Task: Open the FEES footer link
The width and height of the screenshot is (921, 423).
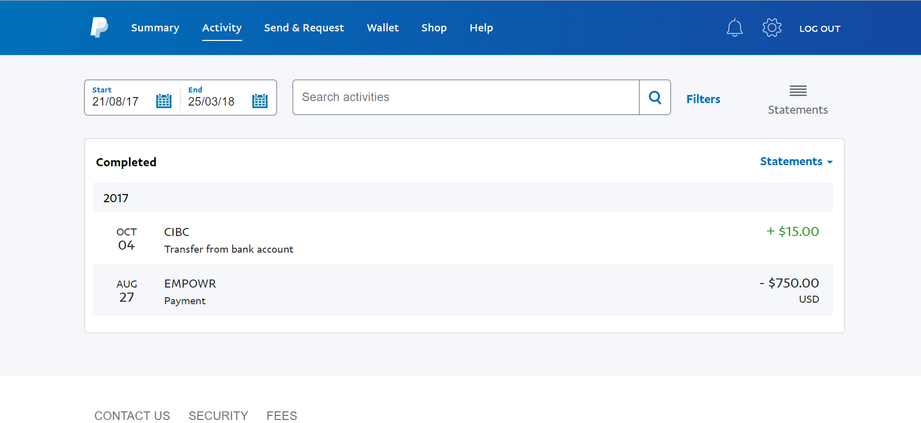Action: click(282, 415)
